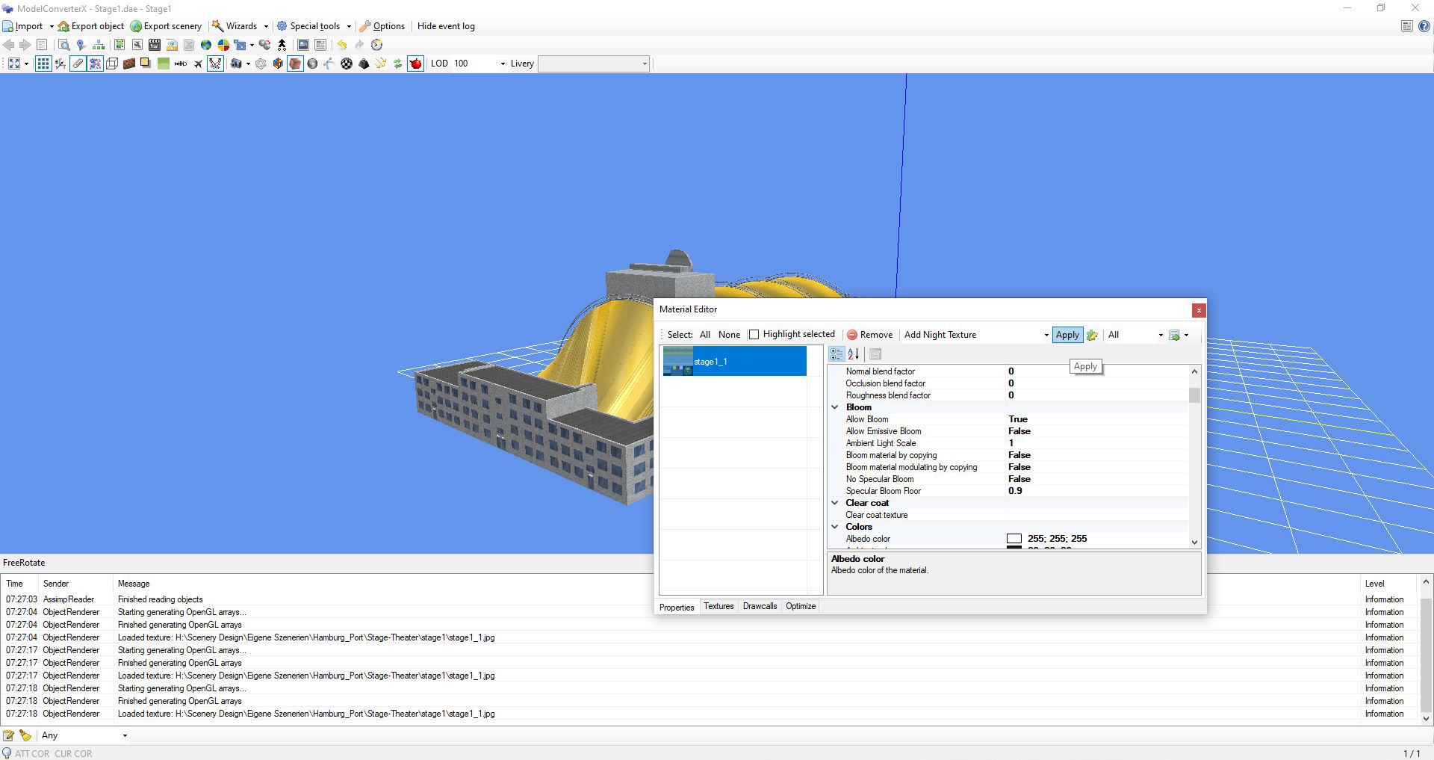Click Select All link in Material Editor
The height and width of the screenshot is (760, 1434).
[704, 335]
